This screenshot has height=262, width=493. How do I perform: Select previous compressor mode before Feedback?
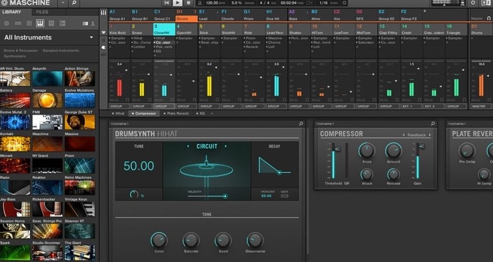pyautogui.click(x=404, y=135)
